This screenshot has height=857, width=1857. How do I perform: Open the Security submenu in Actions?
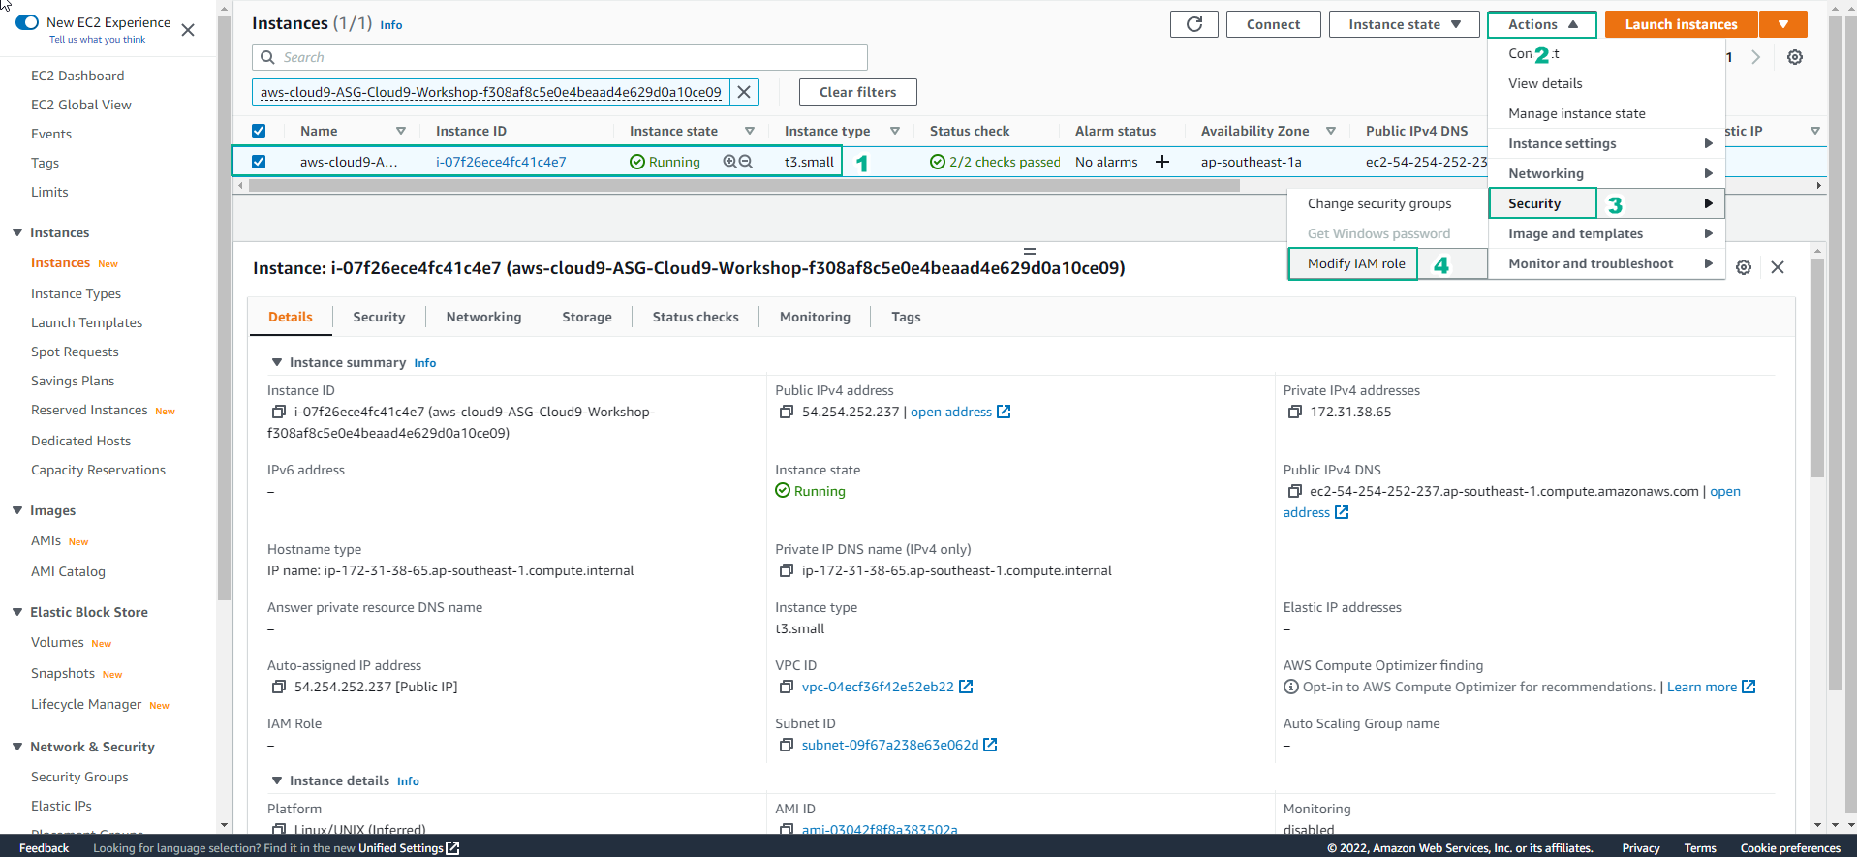click(1607, 203)
